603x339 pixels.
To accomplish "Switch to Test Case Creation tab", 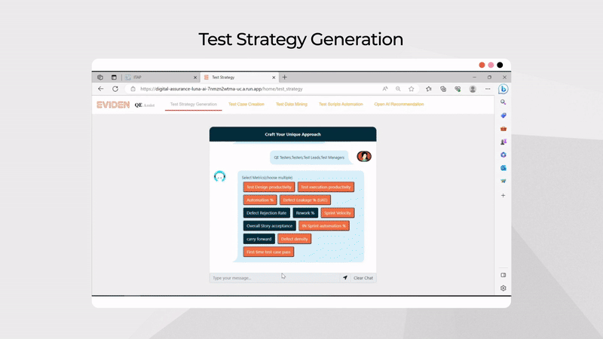I will (246, 104).
